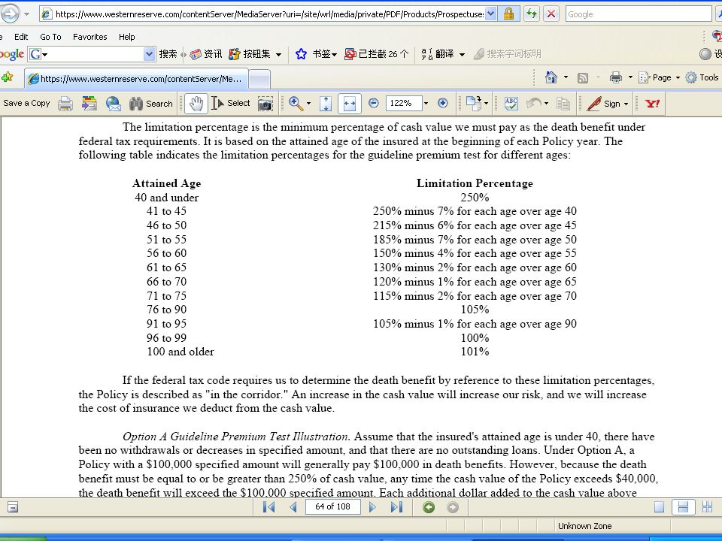Refresh the page with green arrows icon

tap(532, 14)
